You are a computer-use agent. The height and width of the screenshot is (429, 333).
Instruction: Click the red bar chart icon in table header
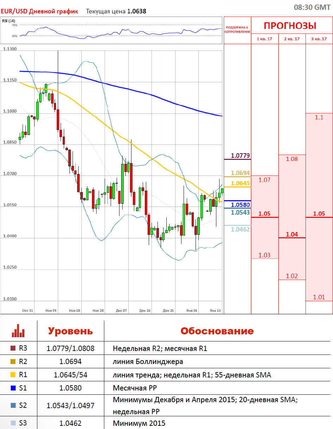18,330
